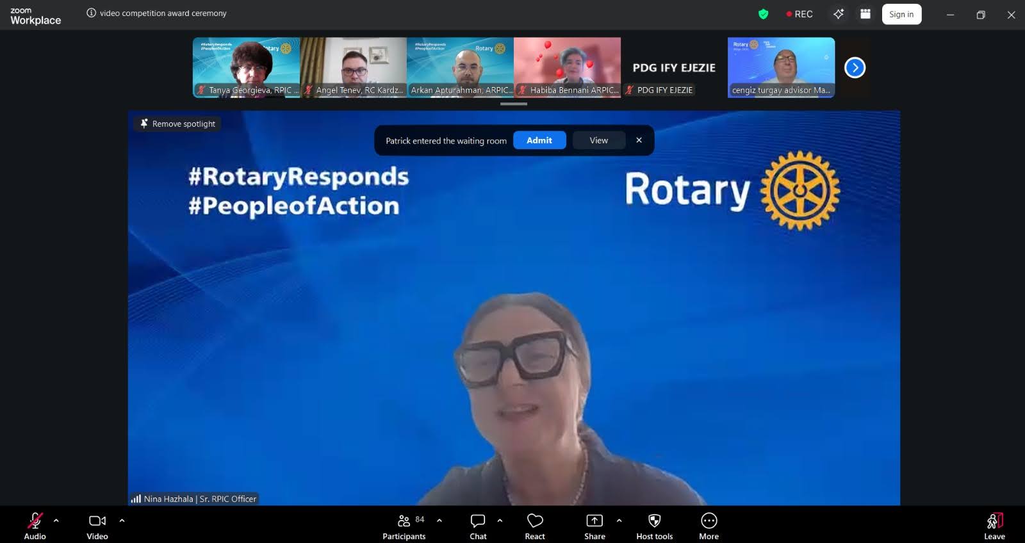The width and height of the screenshot is (1025, 543).
Task: Select Arkan Apturahman's video thumbnail
Action: point(460,67)
